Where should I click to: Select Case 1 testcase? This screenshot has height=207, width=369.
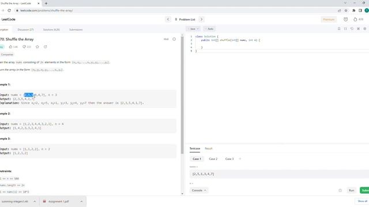[x=197, y=159]
